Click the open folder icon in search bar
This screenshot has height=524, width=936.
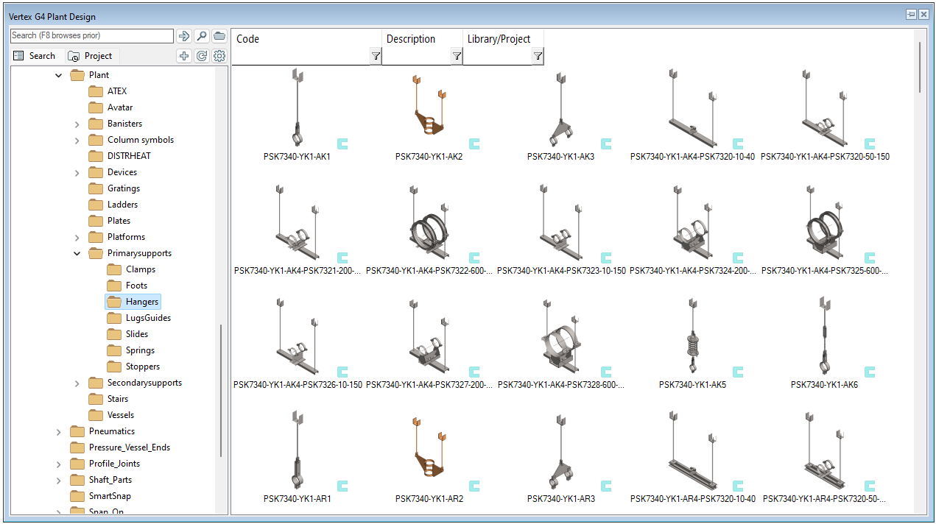(x=219, y=36)
